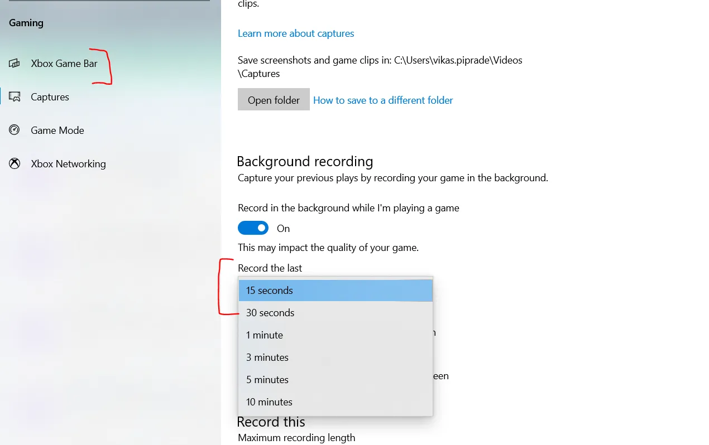This screenshot has height=445, width=709.
Task: Click "Record in the background while I'm playing" label
Action: 348,208
